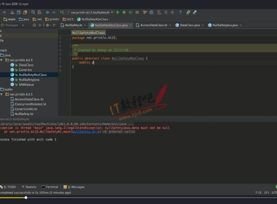The height and width of the screenshot is (204, 277).
Task: Select DataClass in the project tree
Action: 22,65
